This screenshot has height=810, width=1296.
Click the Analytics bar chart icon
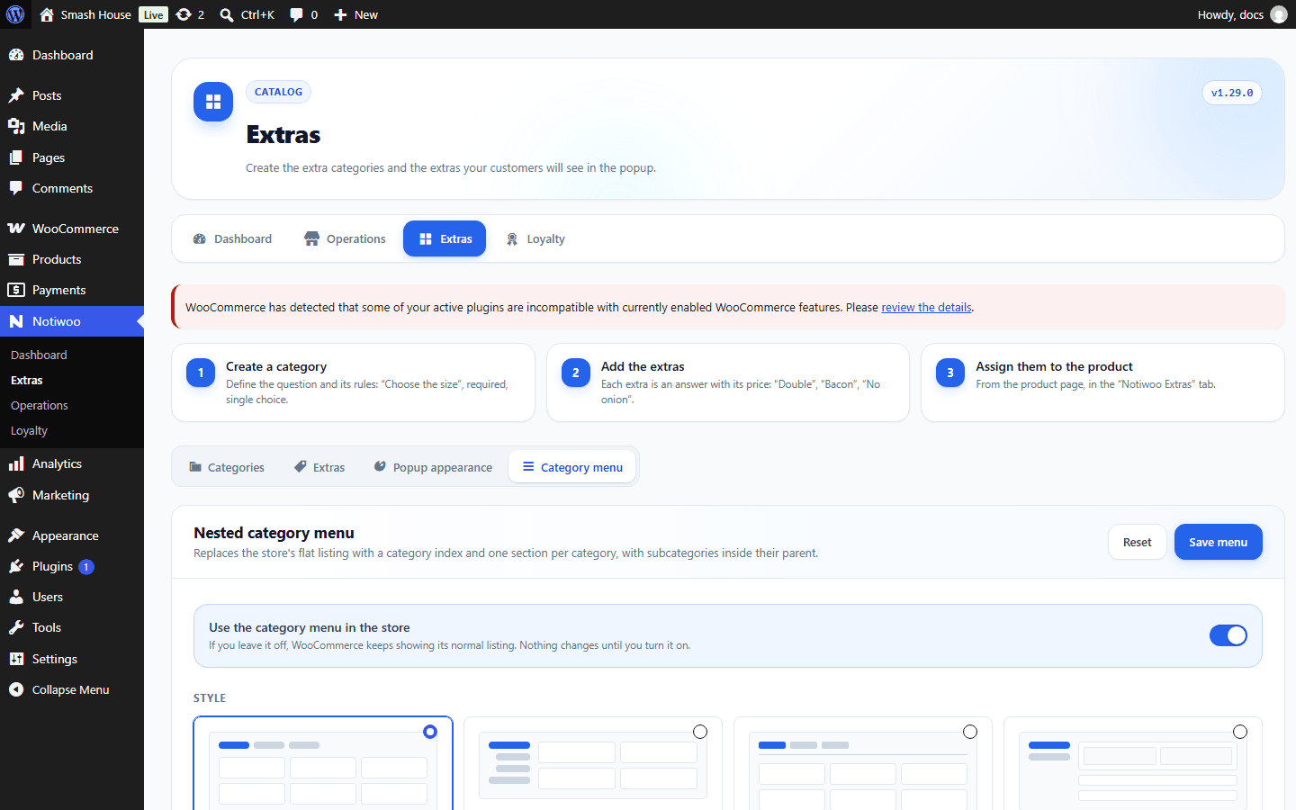16,463
